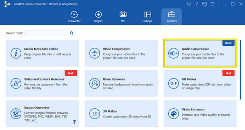Click the 3D Maker icon
Image resolution: width=245 pixels, height=130 pixels.
(94, 114)
